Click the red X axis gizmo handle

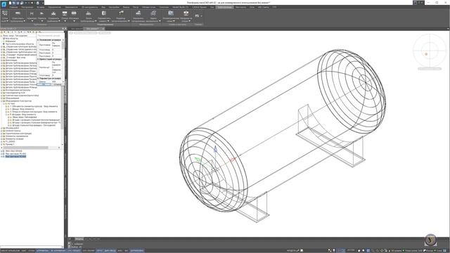point(233,159)
